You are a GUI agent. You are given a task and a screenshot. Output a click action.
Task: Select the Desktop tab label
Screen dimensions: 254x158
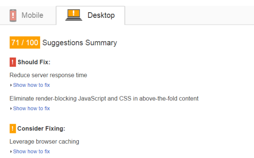coord(101,15)
